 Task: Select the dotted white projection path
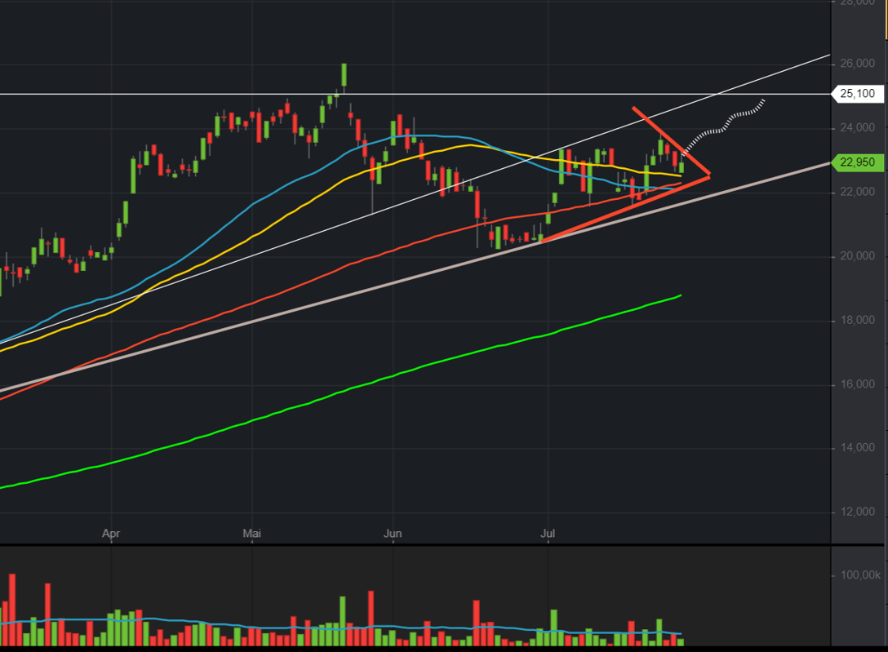(724, 127)
